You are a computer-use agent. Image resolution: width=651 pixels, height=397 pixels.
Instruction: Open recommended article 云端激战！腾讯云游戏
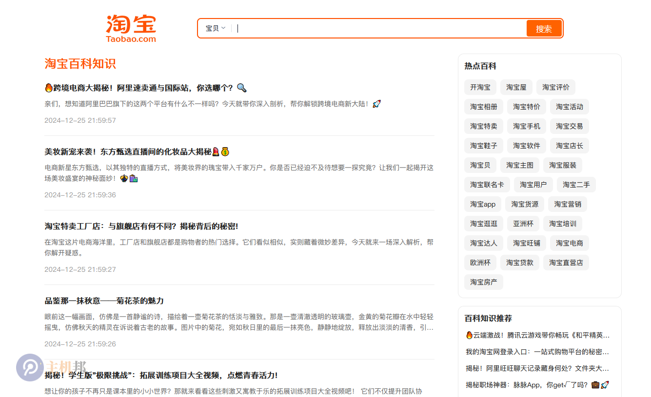tap(538, 335)
